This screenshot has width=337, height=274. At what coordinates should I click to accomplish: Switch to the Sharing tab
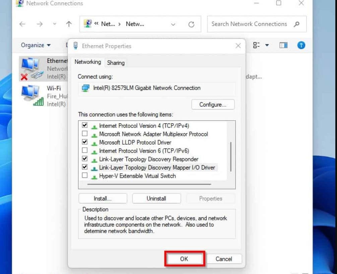tap(116, 62)
